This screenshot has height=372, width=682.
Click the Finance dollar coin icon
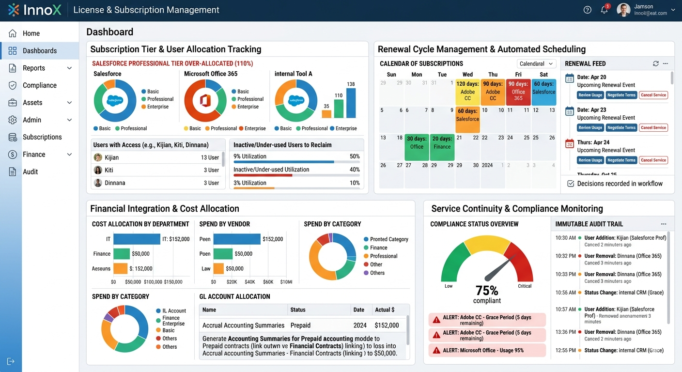pos(13,155)
